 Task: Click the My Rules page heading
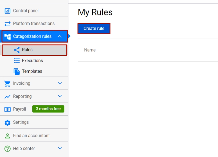pos(95,12)
